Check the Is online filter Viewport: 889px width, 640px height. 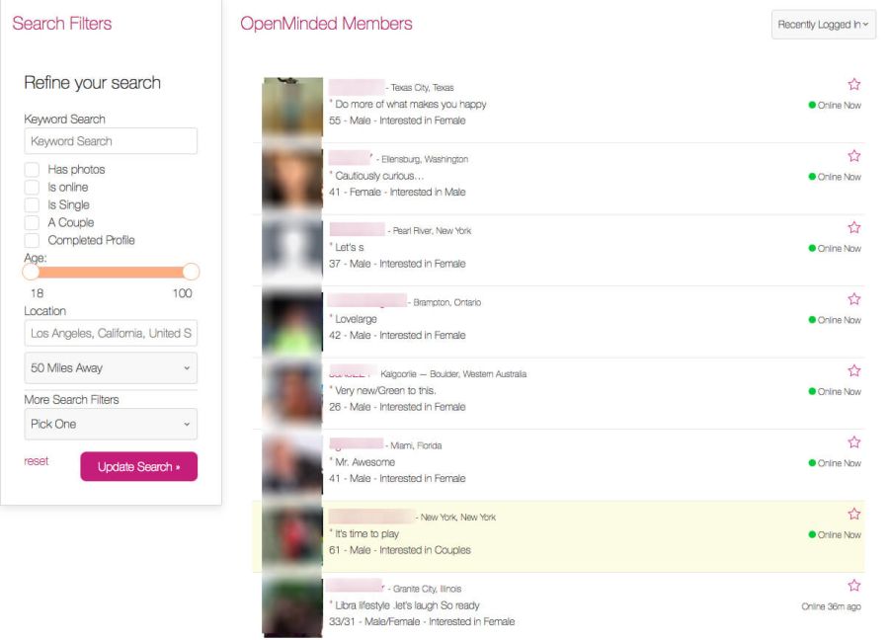(x=33, y=187)
